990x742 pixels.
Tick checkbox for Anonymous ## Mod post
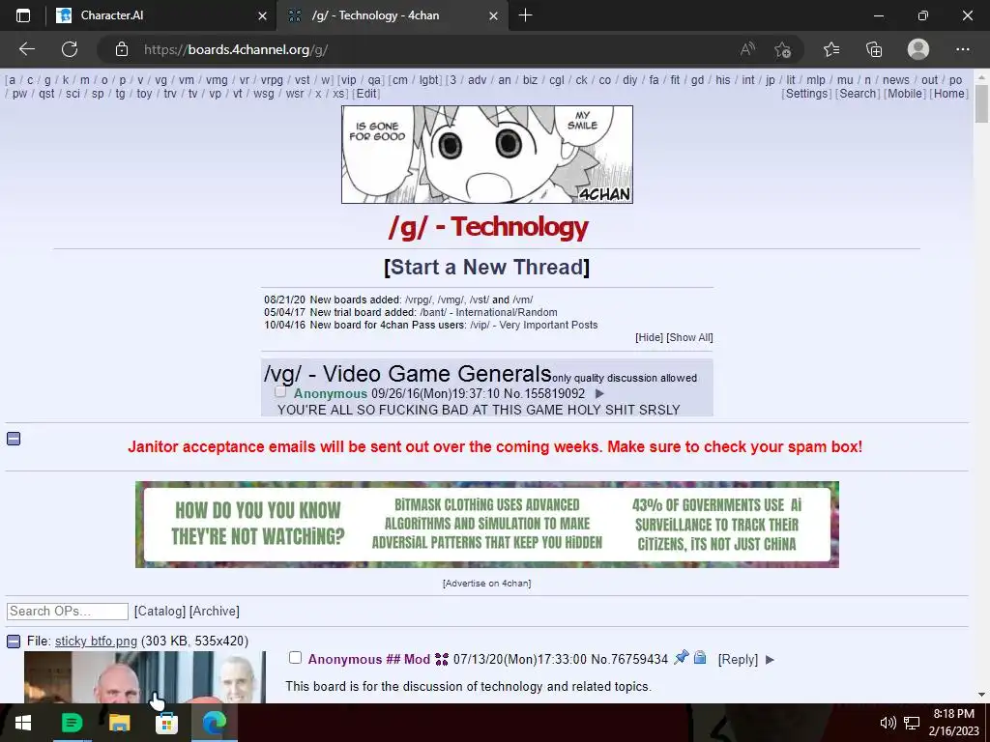click(x=295, y=658)
